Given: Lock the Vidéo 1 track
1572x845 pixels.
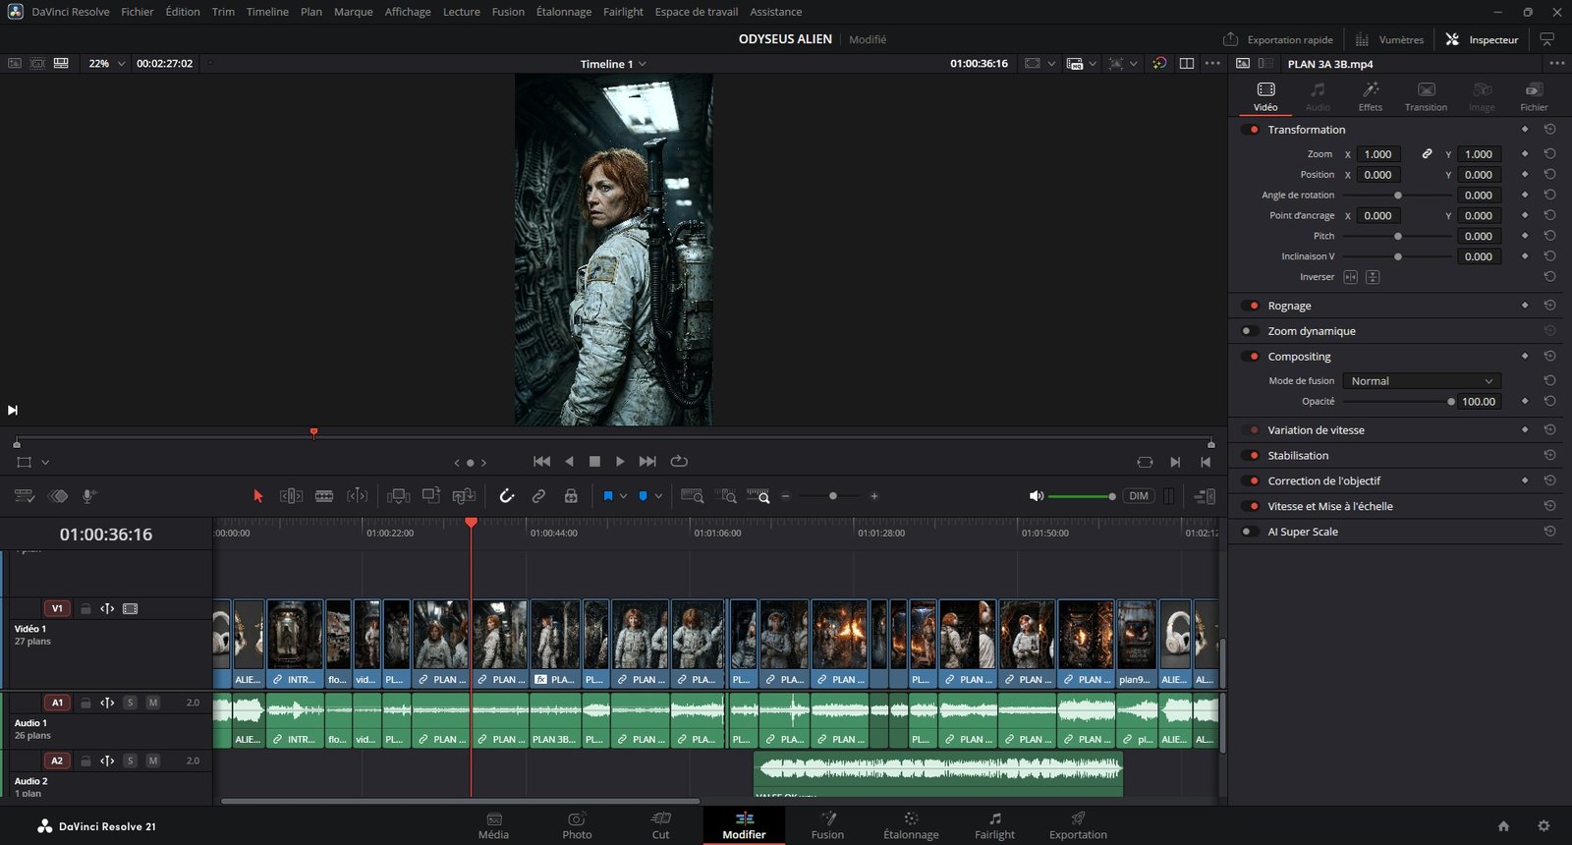Looking at the screenshot, I should 85,609.
